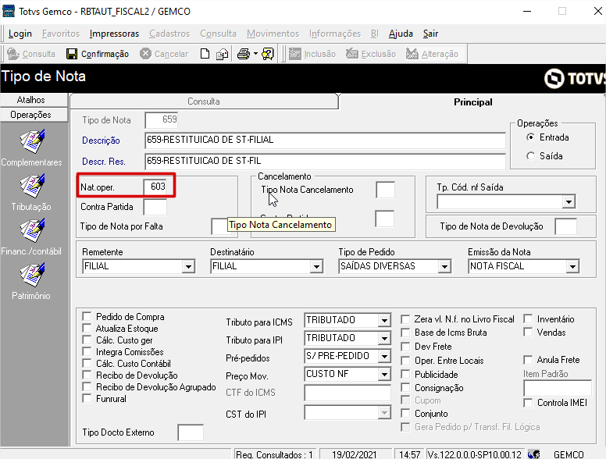Open the Emissão da Nota dropdown
606x459 pixels.
pyautogui.click(x=572, y=266)
